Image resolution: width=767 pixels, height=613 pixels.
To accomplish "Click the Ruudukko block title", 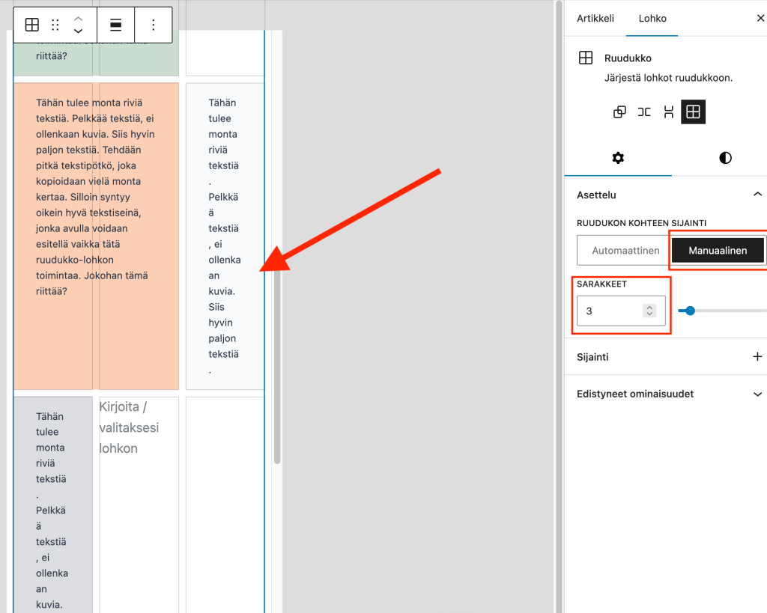I will 628,58.
